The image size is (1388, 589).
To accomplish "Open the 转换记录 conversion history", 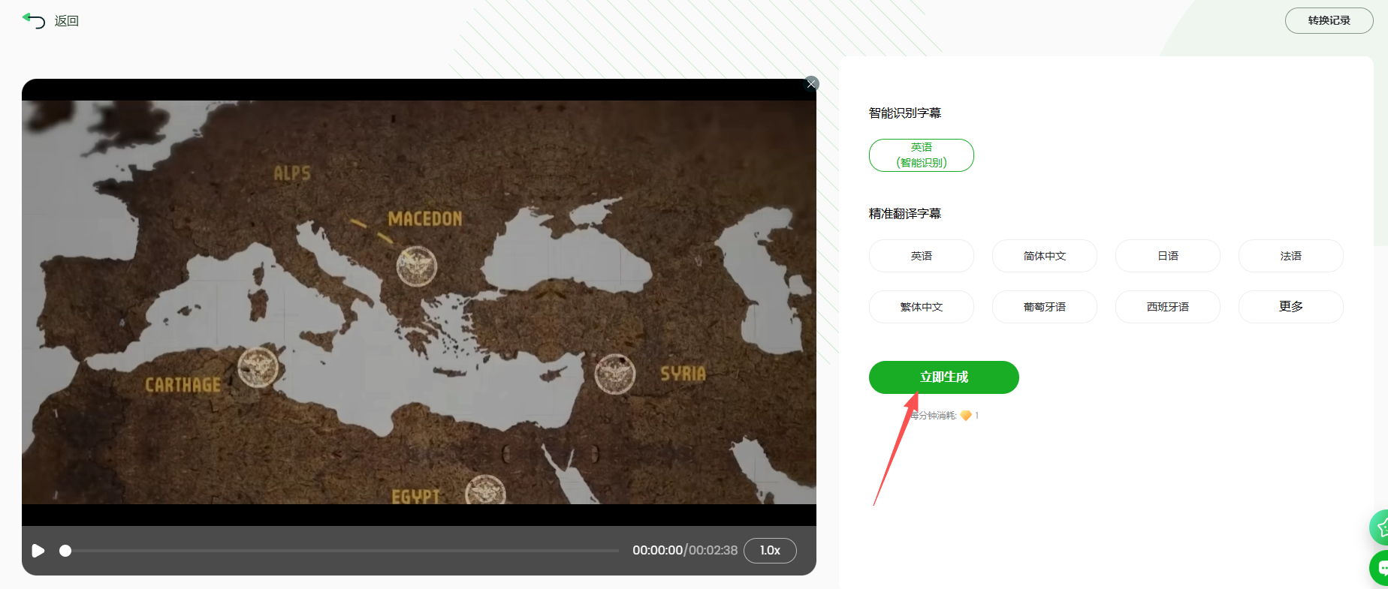I will pos(1329,20).
